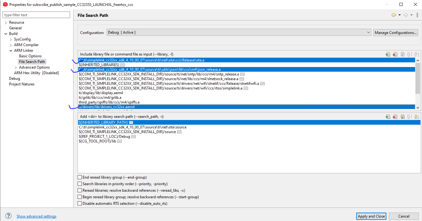Viewport: 422px width, 221px height.
Task: Toggle Search libraries in priority order
Action: 80,184
